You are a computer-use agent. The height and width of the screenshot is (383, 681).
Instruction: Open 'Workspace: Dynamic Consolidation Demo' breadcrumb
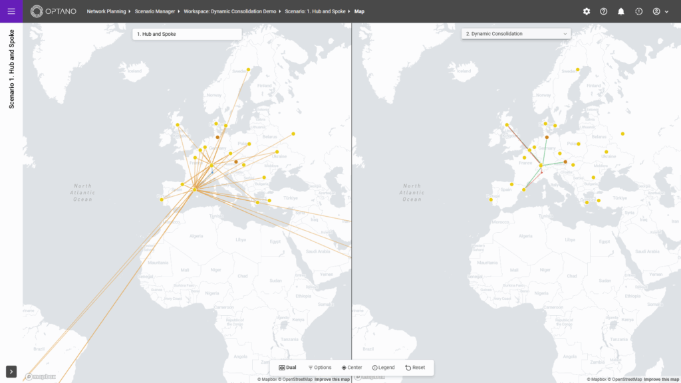(x=230, y=11)
